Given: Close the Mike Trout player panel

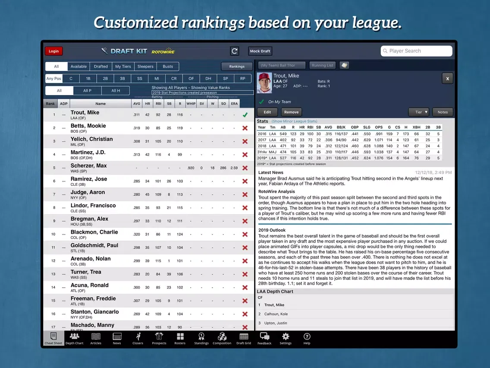Looking at the screenshot, I should (x=447, y=79).
